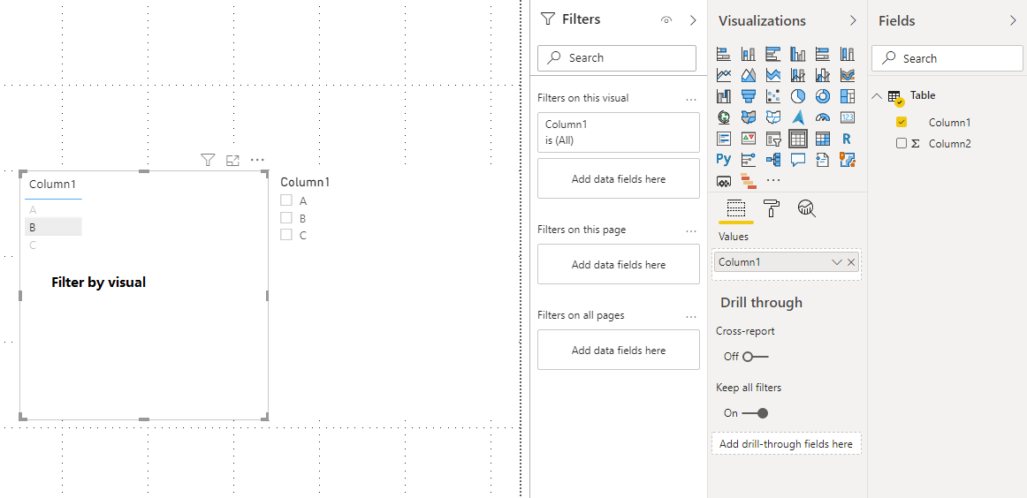Uncheck Column1 in the Fields pane
This screenshot has width=1027, height=498.
(901, 123)
